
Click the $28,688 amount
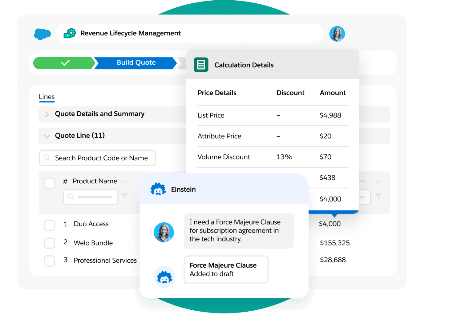[x=333, y=260]
